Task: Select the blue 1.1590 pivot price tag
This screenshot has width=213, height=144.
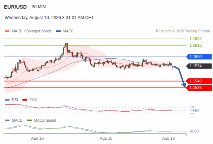Action: pyautogui.click(x=199, y=57)
